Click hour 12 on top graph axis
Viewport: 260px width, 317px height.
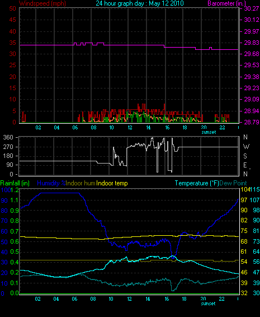pos(130,128)
